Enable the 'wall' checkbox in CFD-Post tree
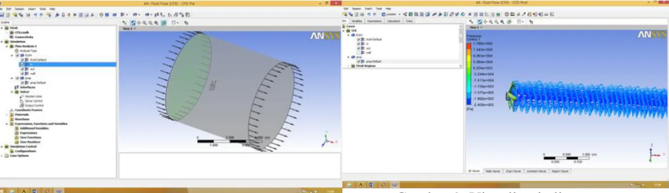This screenshot has height=193, width=669. (358, 52)
